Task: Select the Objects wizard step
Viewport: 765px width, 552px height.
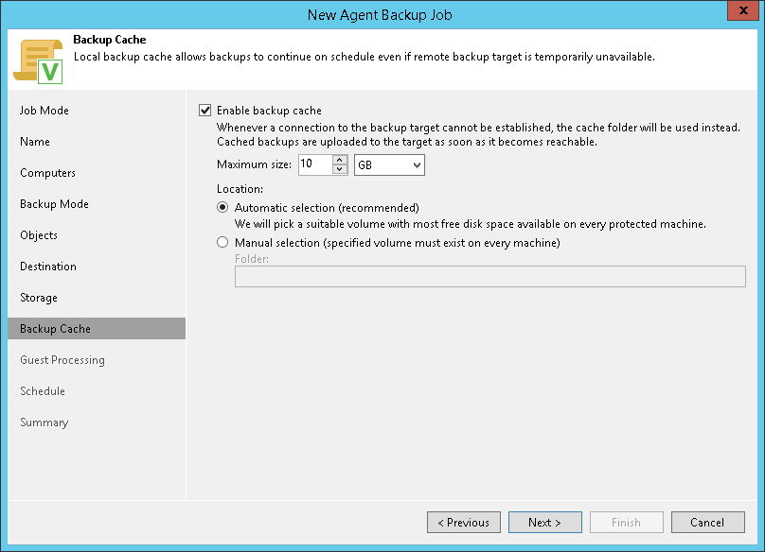Action: point(39,235)
